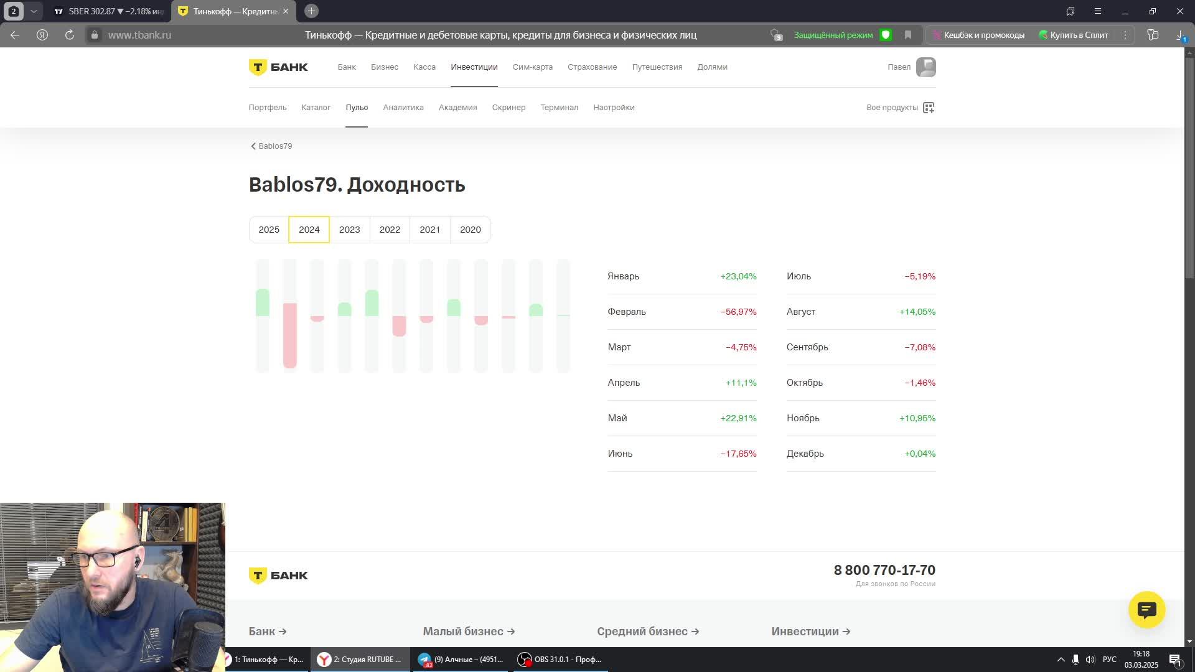Viewport: 1195px width, 672px height.
Task: Open the Все продукты grid icon
Action: [929, 108]
